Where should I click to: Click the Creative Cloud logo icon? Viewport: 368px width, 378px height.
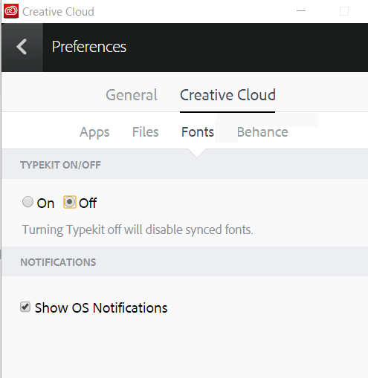click(x=11, y=11)
